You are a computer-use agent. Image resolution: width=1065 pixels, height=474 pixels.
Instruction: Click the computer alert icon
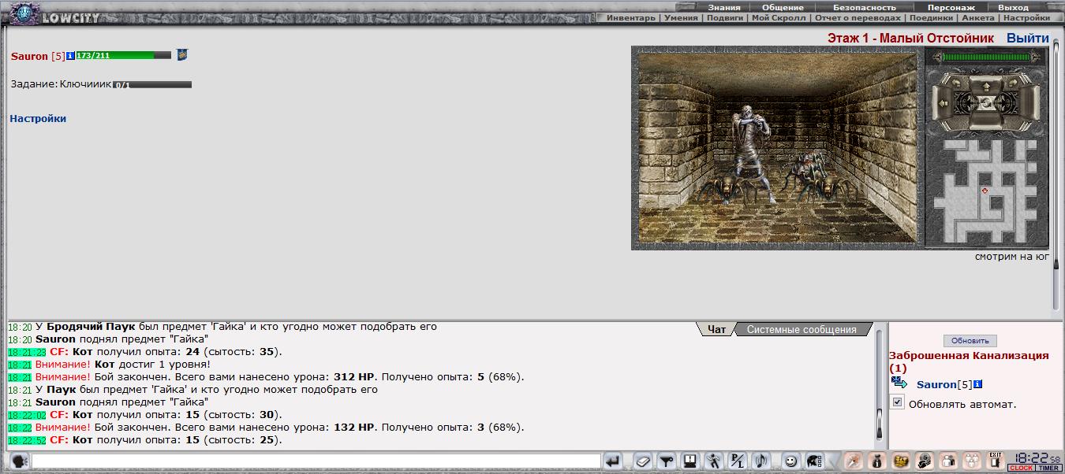click(689, 461)
